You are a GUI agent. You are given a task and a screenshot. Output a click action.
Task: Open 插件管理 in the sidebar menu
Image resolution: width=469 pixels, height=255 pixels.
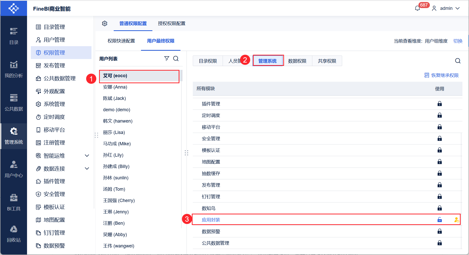(61, 181)
